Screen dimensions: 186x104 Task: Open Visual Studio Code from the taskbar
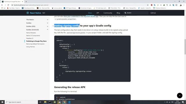(69, 102)
